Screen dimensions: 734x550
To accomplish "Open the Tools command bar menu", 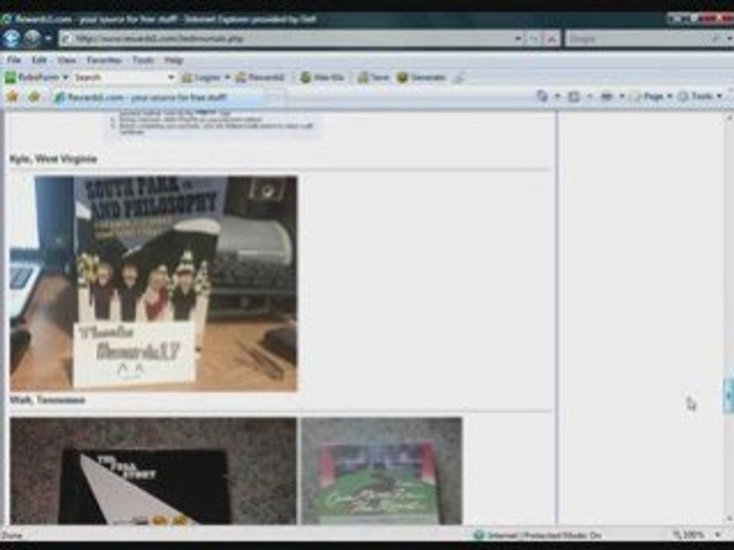I will point(700,97).
